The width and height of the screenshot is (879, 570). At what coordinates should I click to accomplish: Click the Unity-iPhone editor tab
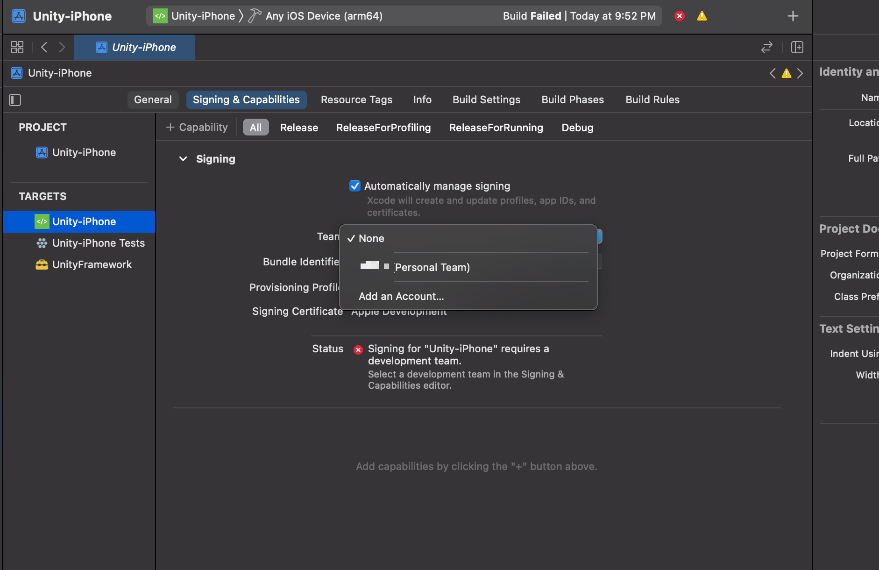[x=135, y=47]
